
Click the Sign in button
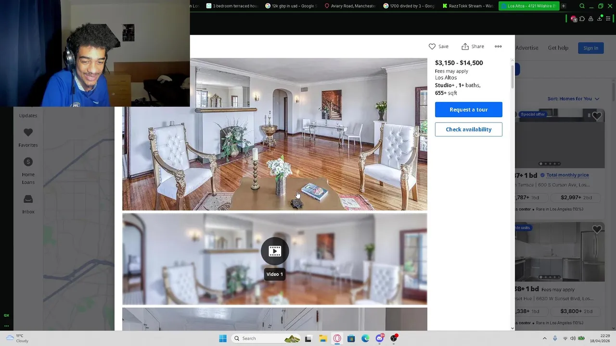pyautogui.click(x=590, y=48)
